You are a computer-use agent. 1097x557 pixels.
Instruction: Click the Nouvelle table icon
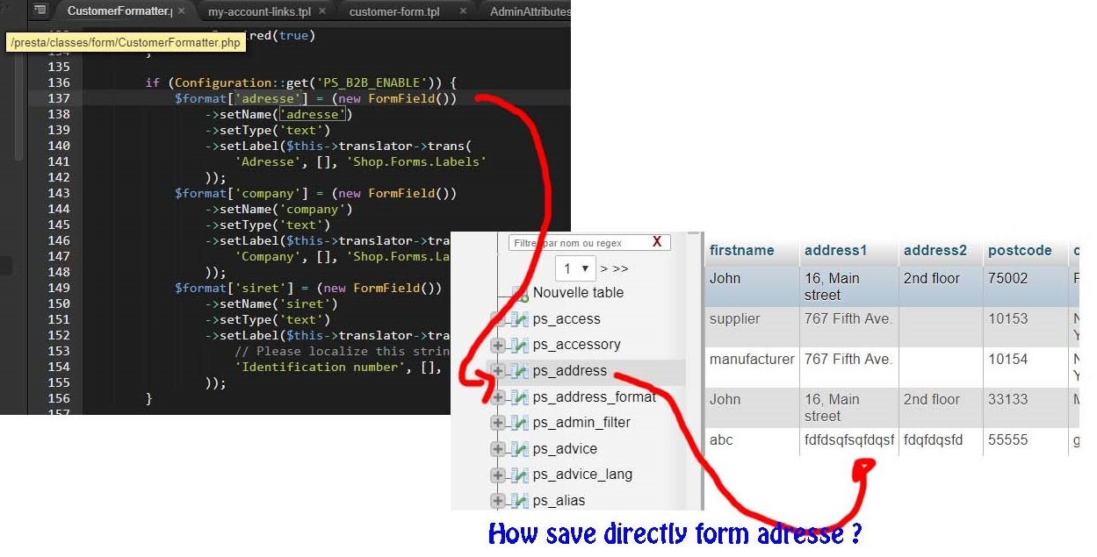coord(520,295)
